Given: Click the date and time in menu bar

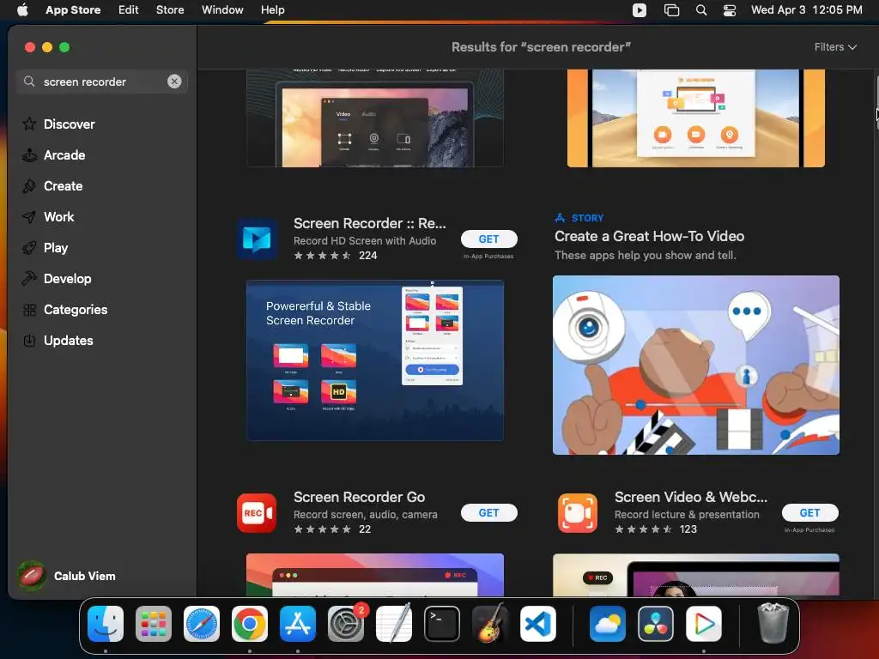Looking at the screenshot, I should point(806,9).
